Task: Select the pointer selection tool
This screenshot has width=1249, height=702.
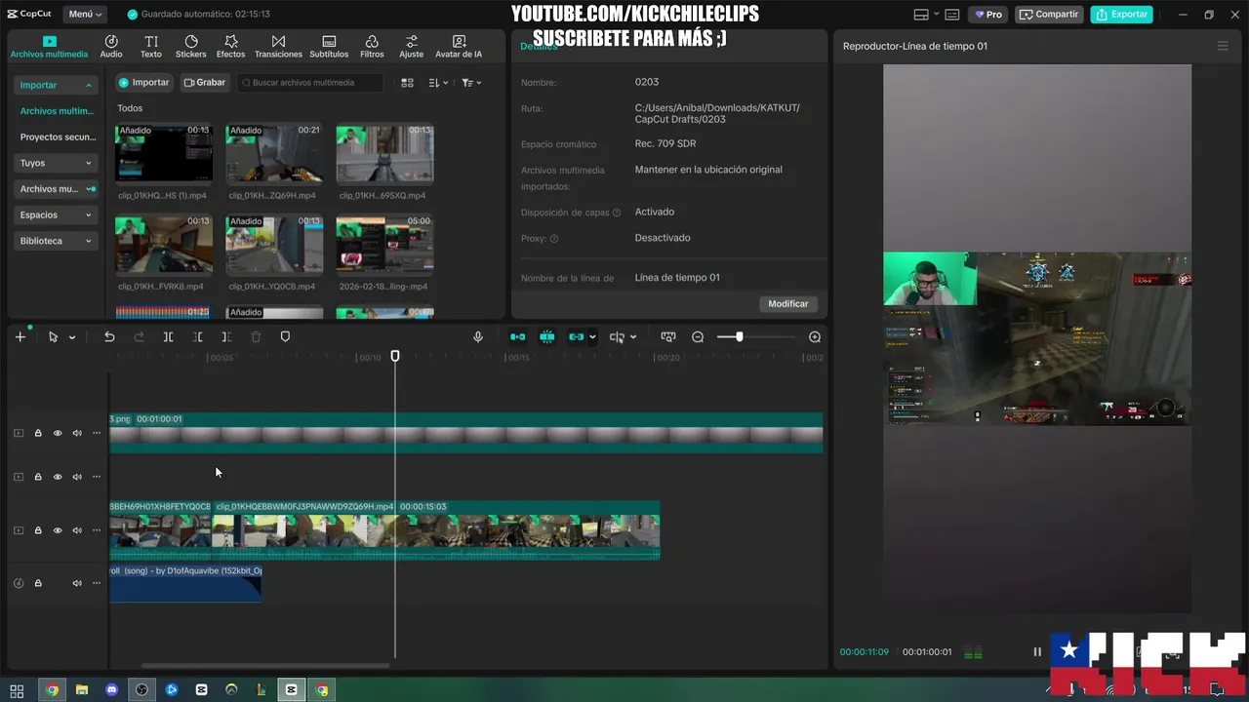Action: tap(53, 337)
